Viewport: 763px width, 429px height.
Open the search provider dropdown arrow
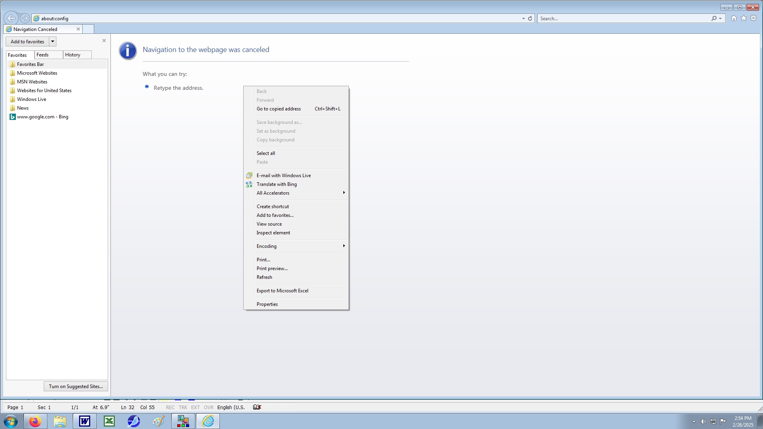[720, 18]
